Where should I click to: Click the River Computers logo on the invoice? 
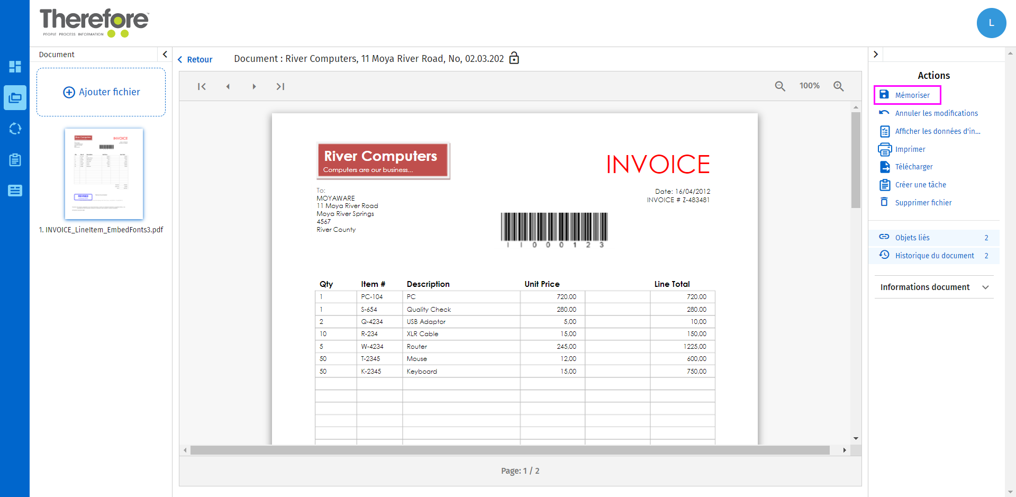pos(383,160)
